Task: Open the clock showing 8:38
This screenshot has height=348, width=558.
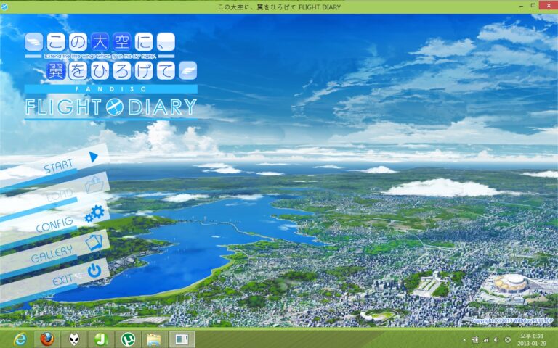Action: pyautogui.click(x=532, y=339)
